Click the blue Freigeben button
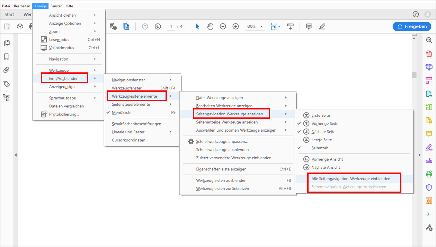 (412, 26)
